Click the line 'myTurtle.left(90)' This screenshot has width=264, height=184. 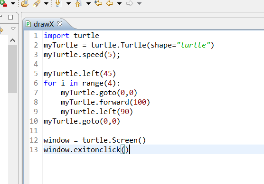[x=97, y=112]
